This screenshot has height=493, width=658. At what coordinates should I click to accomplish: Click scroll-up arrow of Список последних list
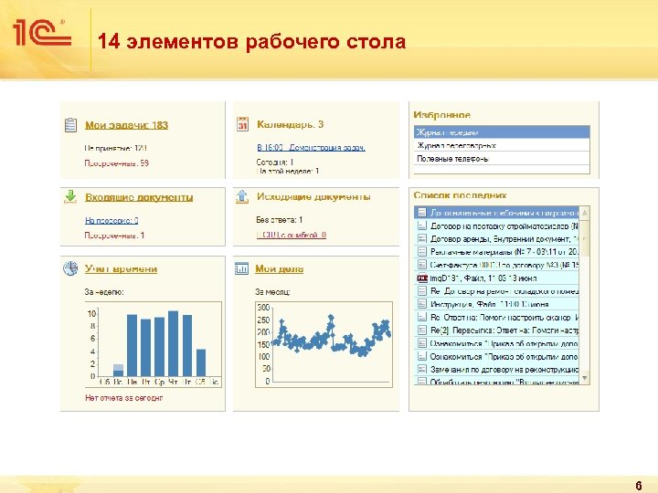pyautogui.click(x=585, y=213)
